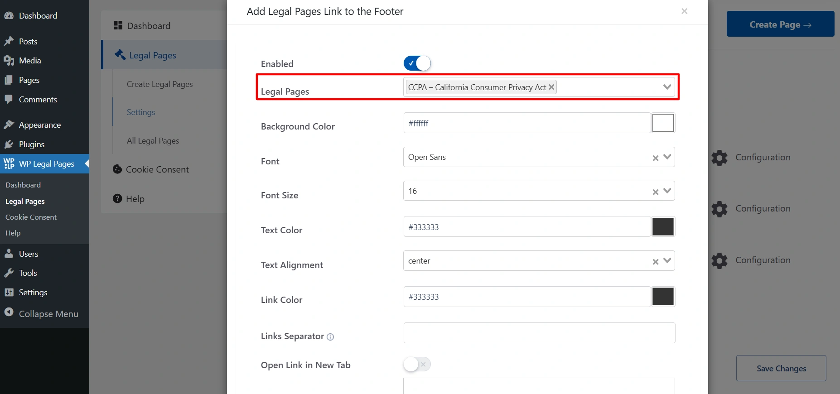Click Legal Pages in WP admin submenu
This screenshot has height=394, width=840.
pos(25,202)
